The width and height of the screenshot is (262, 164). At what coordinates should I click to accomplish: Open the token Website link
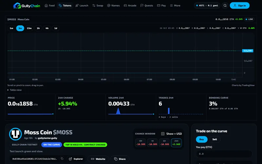pyautogui.click(x=98, y=159)
